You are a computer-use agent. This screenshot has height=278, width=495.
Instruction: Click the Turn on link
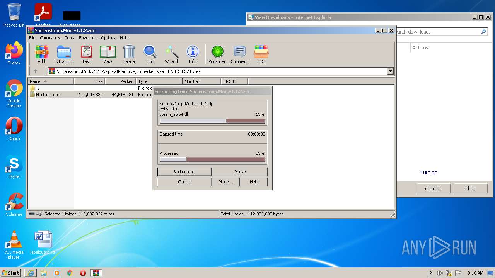(429, 173)
